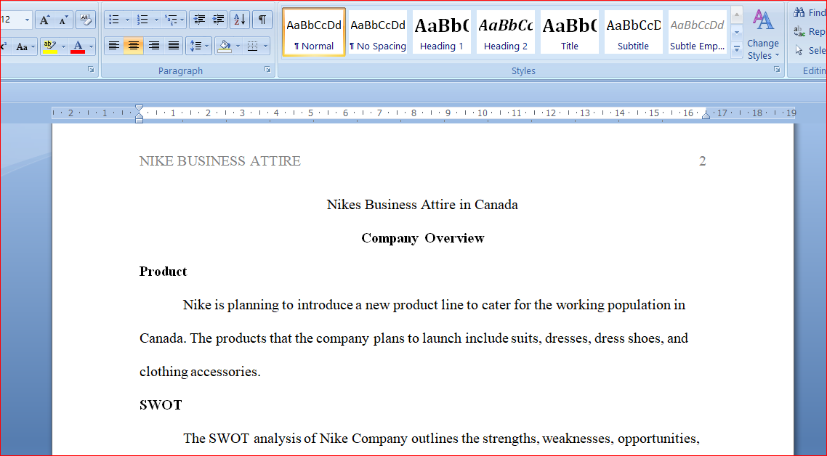Image resolution: width=827 pixels, height=456 pixels.
Task: Align text to the left
Action: tap(114, 46)
